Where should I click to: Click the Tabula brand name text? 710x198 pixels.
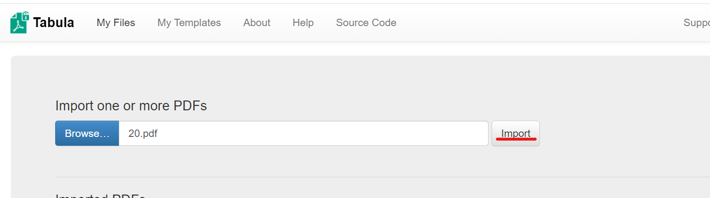point(54,23)
